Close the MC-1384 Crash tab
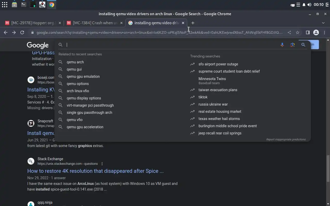The width and height of the screenshot is (330, 206). point(121,23)
